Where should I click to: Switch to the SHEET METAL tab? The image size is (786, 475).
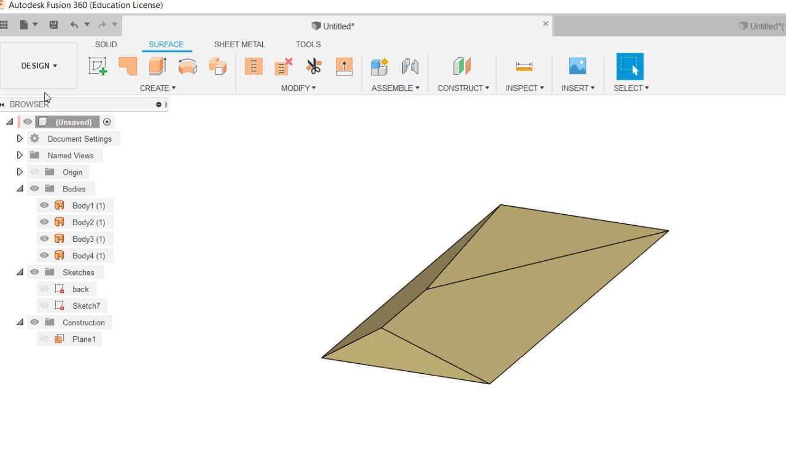240,45
